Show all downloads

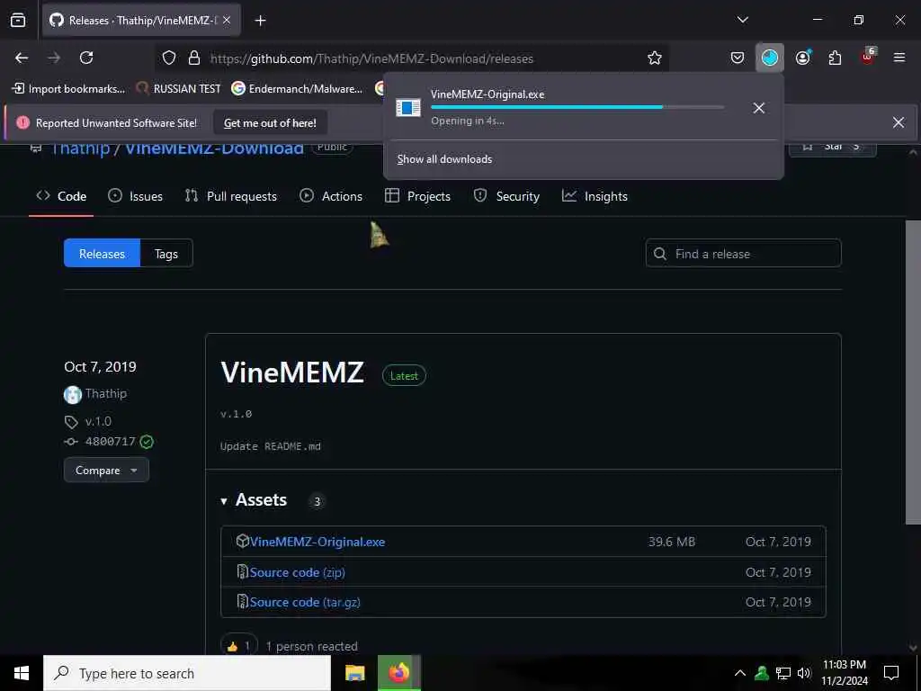pos(444,159)
